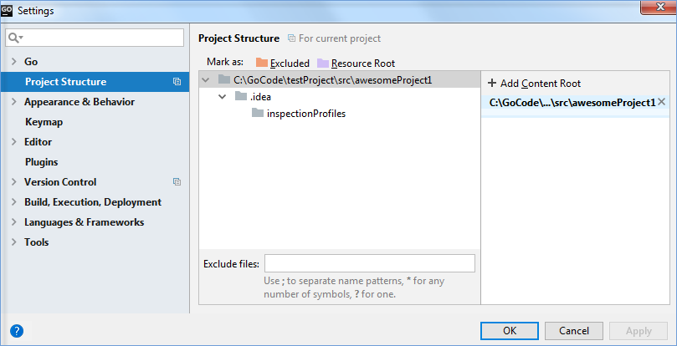677x346 pixels.
Task: Click the Cancel button
Action: coord(573,331)
